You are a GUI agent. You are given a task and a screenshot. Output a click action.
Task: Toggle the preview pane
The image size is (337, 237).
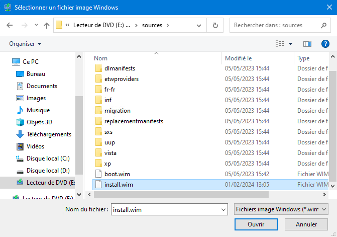pos(307,44)
